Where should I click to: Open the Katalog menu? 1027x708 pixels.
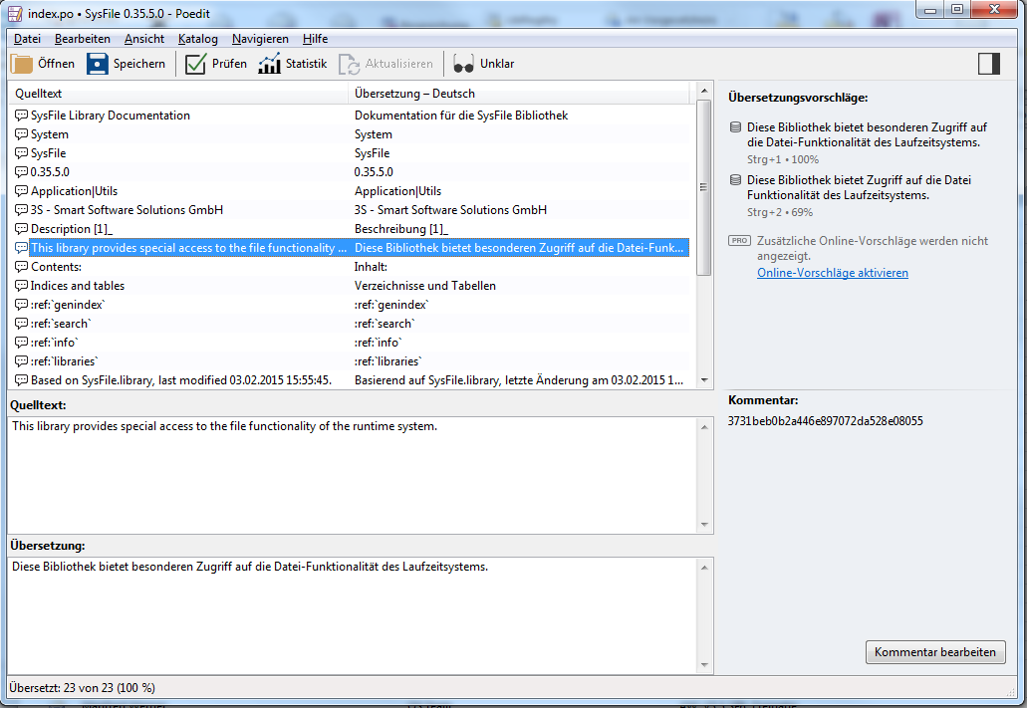pyautogui.click(x=197, y=39)
